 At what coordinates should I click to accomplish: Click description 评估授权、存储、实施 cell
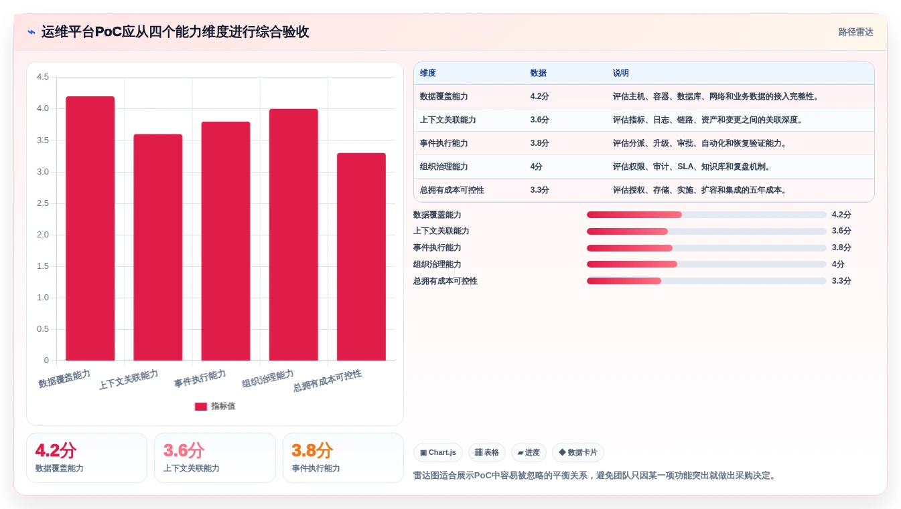point(700,190)
